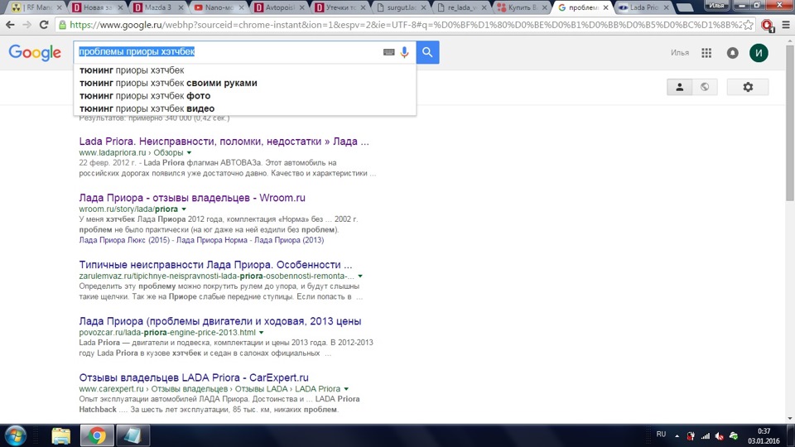Viewport: 795px width, 447px height.
Task: Go back to previous page
Action: (10, 24)
